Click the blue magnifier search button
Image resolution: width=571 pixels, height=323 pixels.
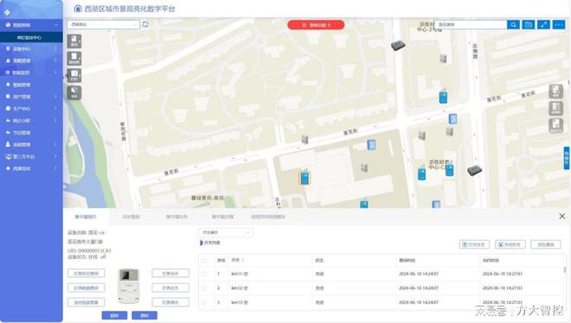click(513, 25)
